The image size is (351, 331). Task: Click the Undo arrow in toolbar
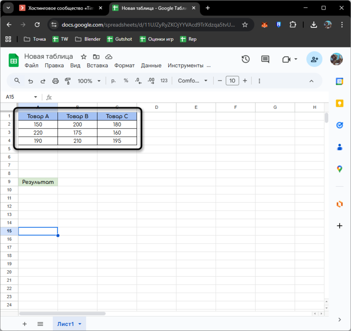pyautogui.click(x=30, y=81)
